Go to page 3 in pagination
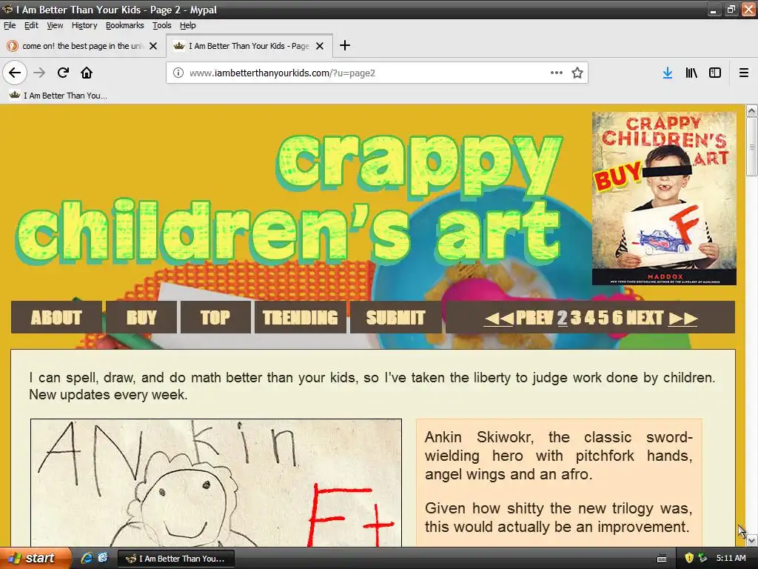 [x=575, y=318]
